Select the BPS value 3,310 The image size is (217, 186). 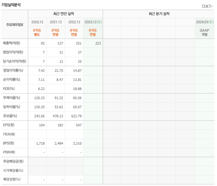(x=77, y=143)
